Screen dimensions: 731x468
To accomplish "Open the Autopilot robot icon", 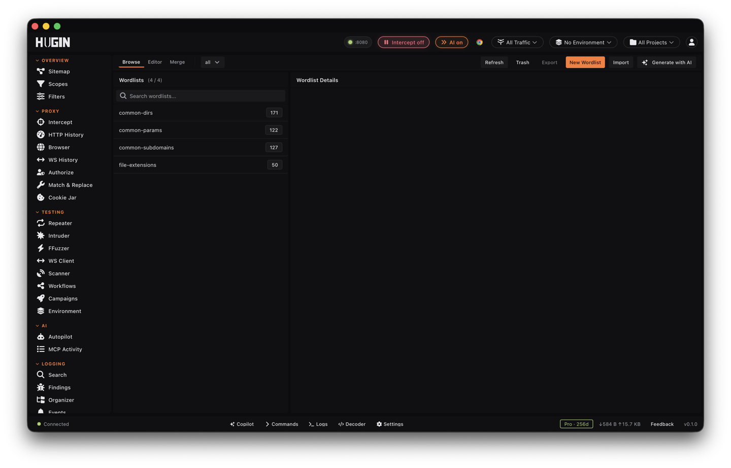I will pyautogui.click(x=41, y=337).
